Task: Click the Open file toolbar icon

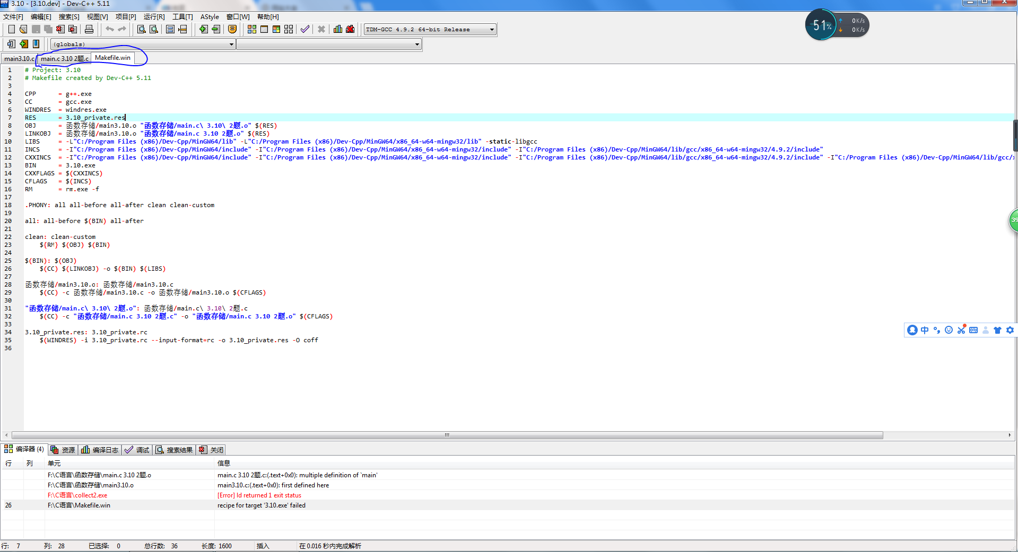Action: pyautogui.click(x=23, y=29)
